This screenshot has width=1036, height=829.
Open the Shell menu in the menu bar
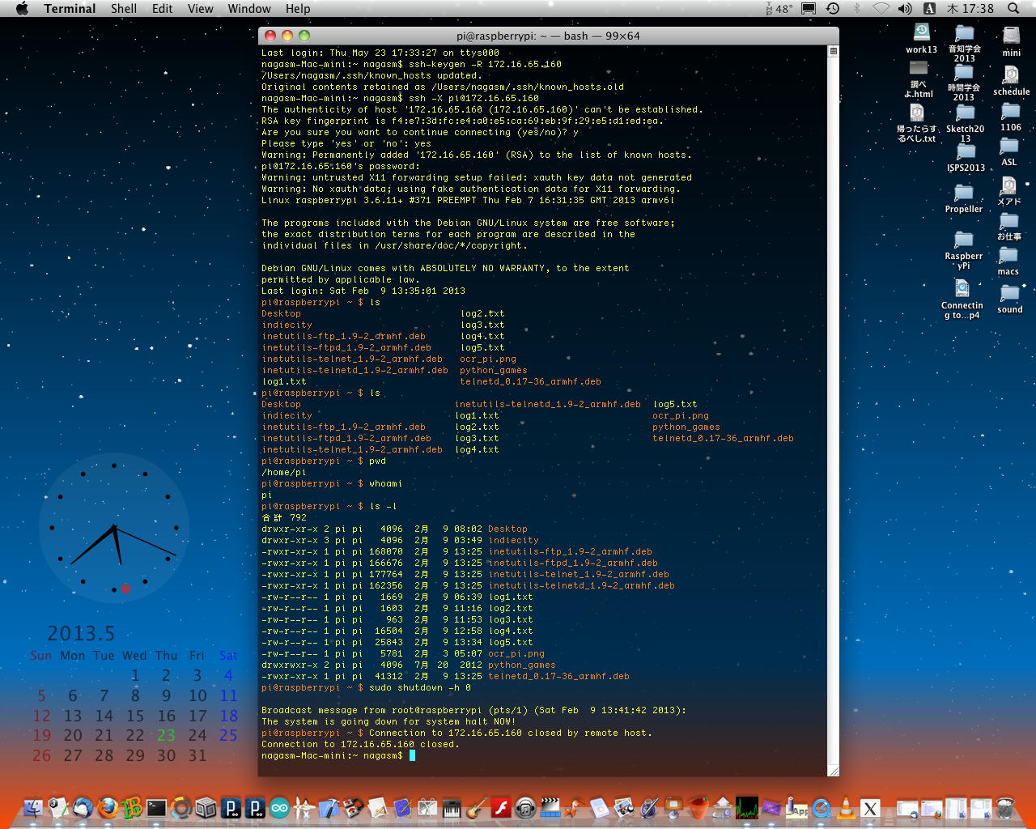click(123, 9)
